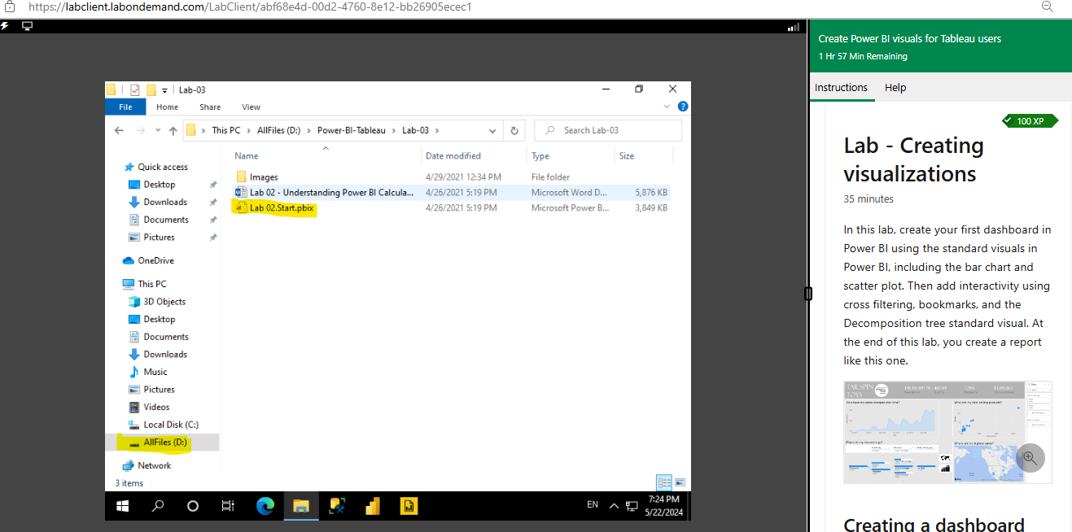
Task: Open the Customize Quick Access Toolbar dropdown
Action: pyautogui.click(x=165, y=90)
